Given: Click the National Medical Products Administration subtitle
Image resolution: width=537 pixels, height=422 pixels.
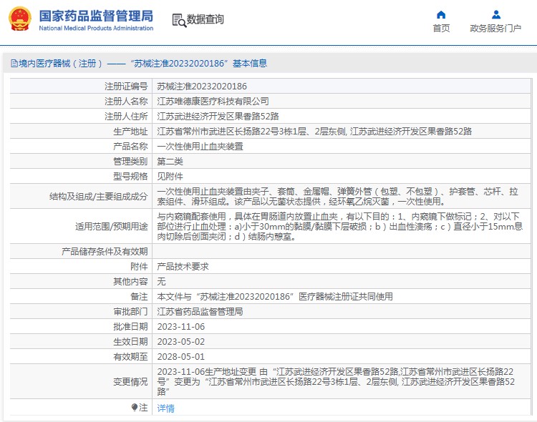Looking at the screenshot, I should pos(96,29).
